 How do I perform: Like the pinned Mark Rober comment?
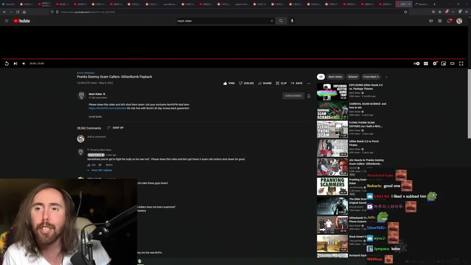89,165
